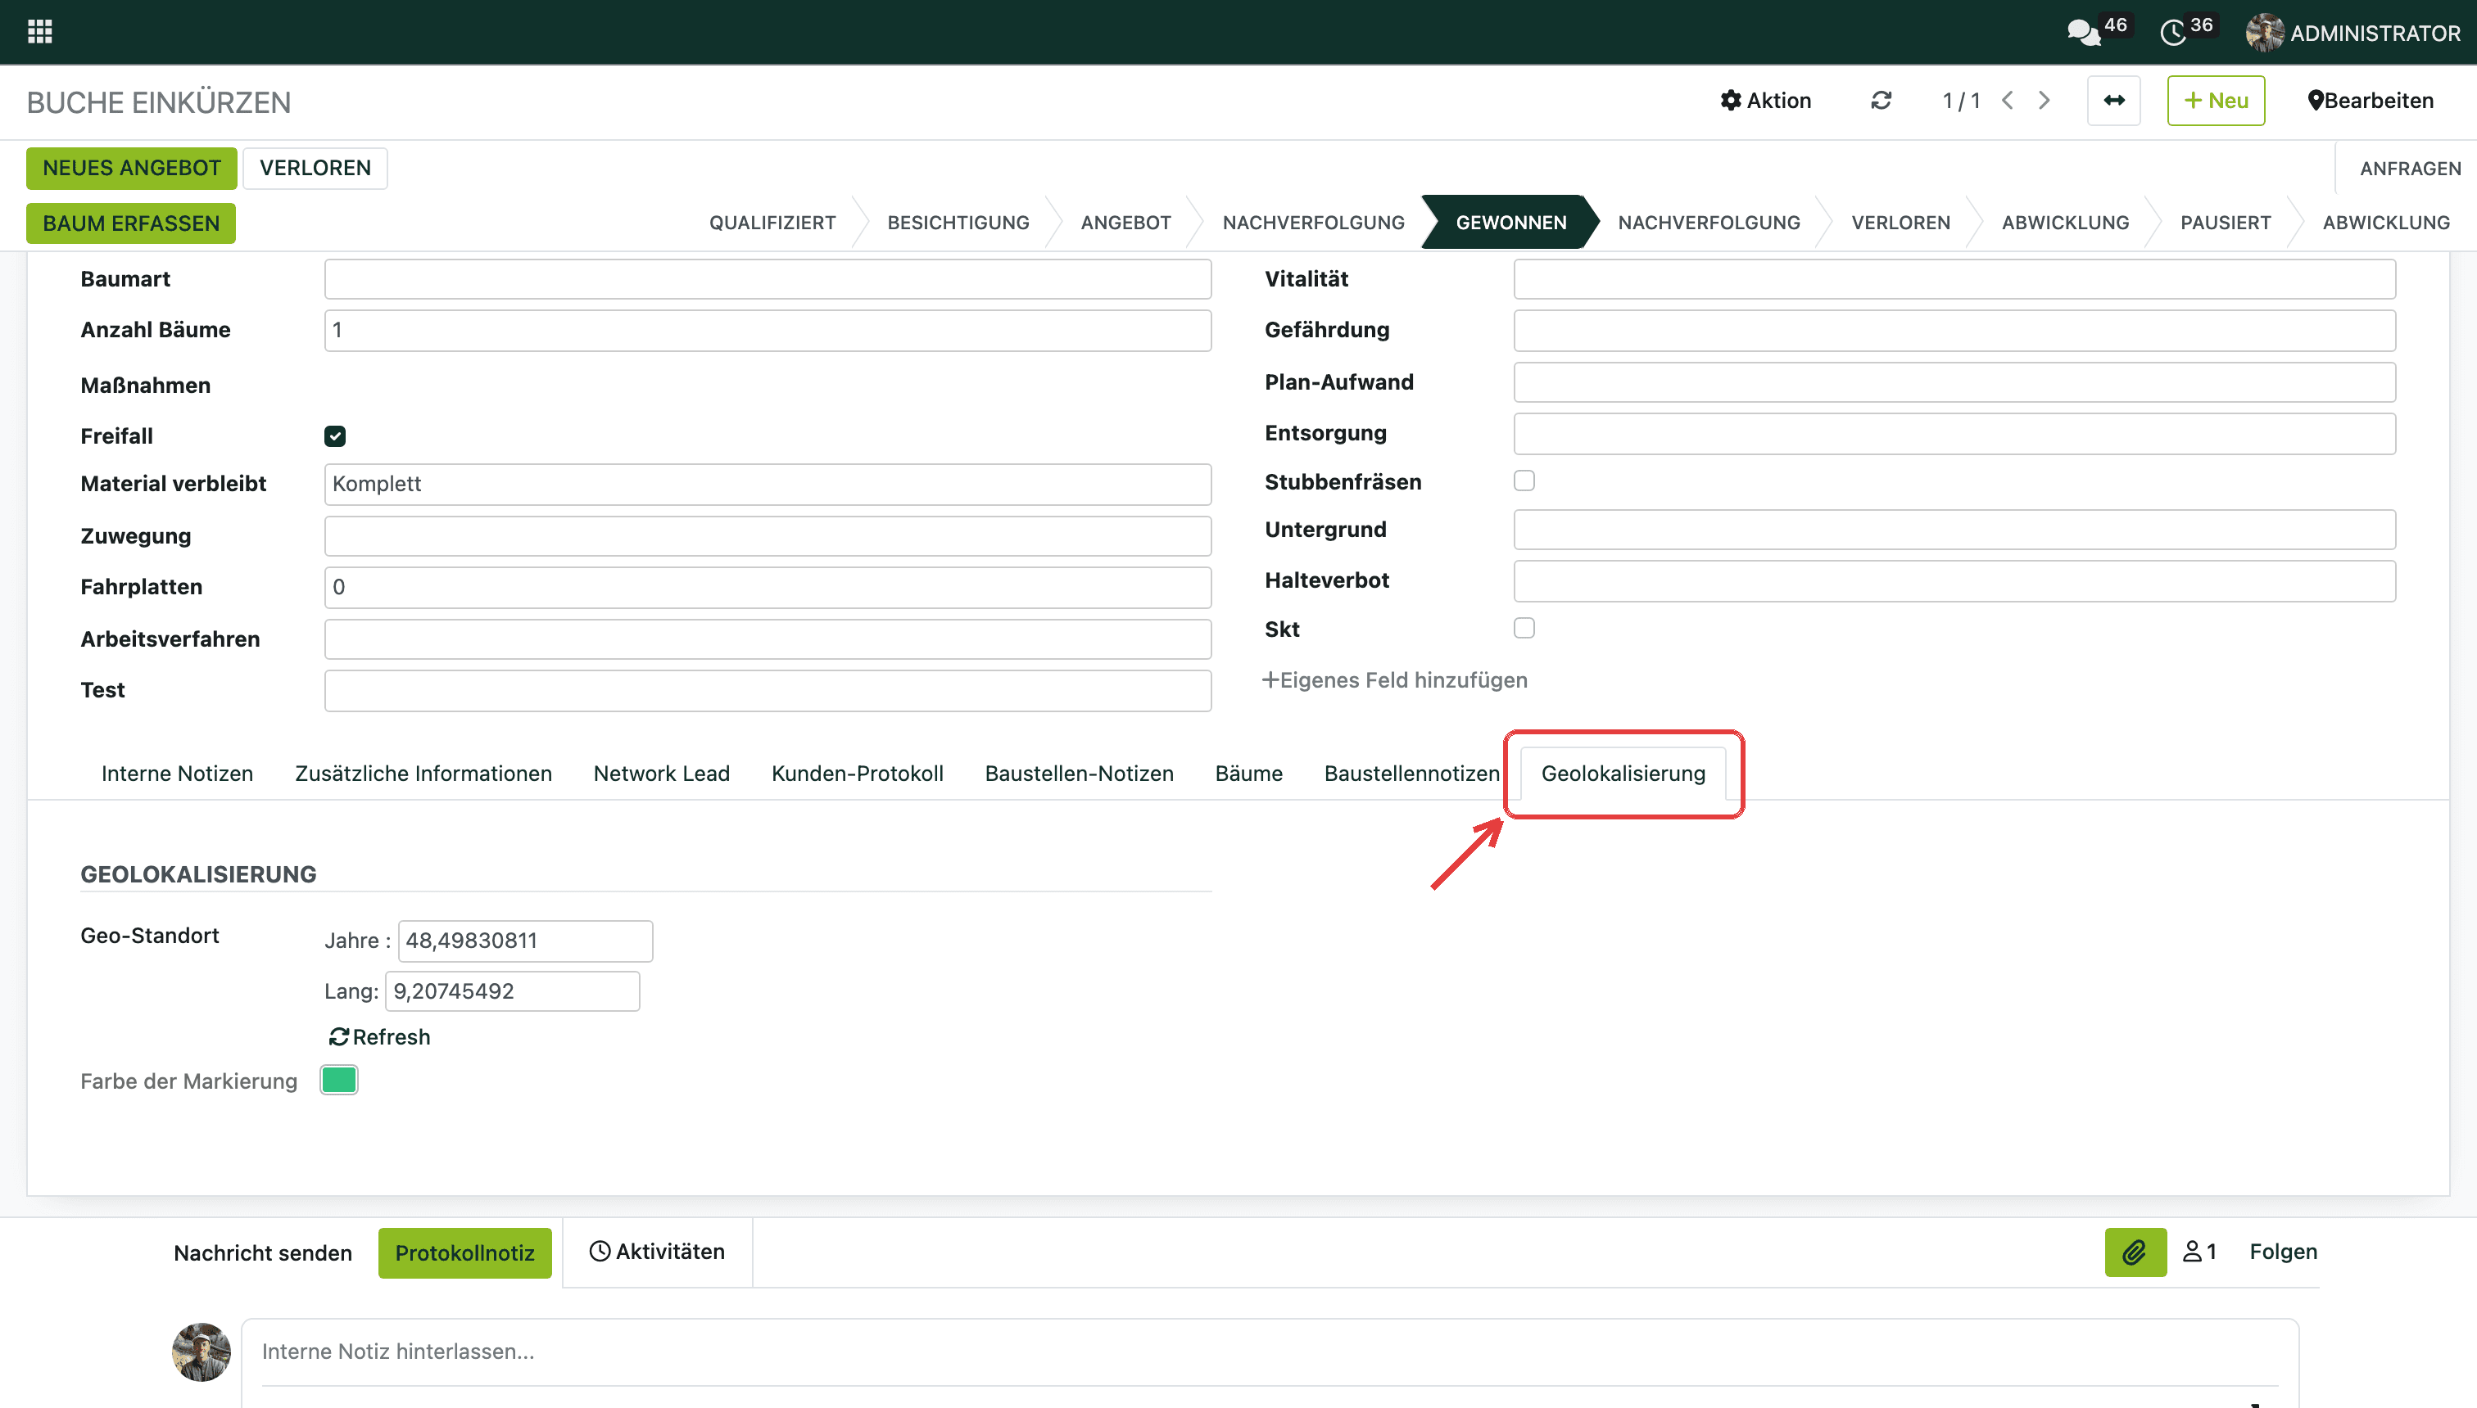Go to next record arrow
Screen dimensions: 2477x1408
2045,101
